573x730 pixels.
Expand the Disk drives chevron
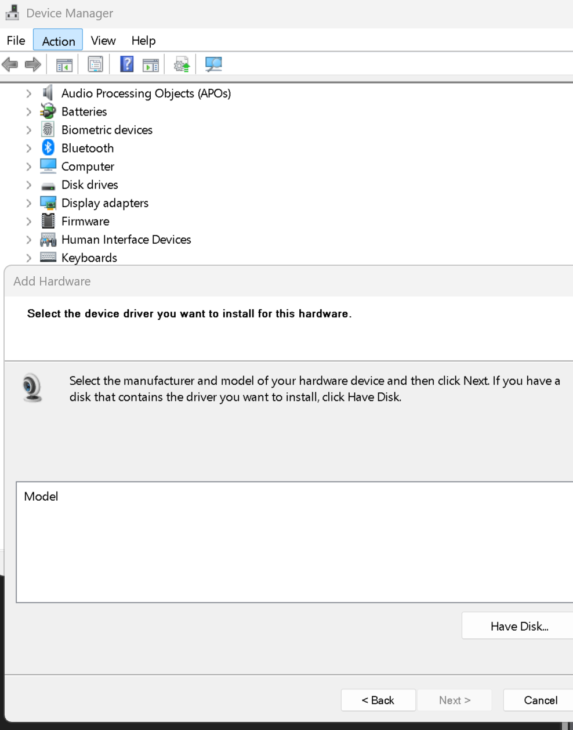28,185
